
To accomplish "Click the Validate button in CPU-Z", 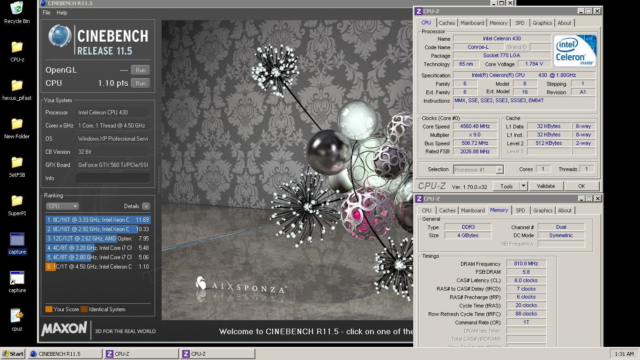I will (546, 186).
